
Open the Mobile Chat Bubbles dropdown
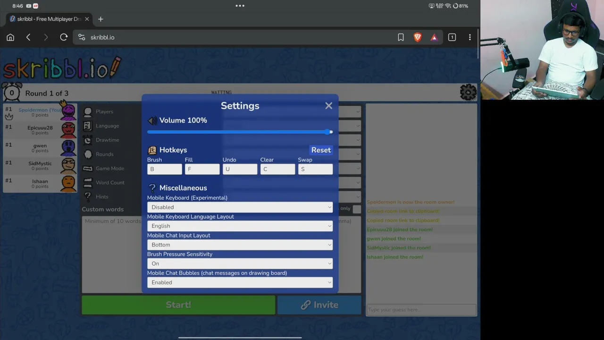click(240, 282)
